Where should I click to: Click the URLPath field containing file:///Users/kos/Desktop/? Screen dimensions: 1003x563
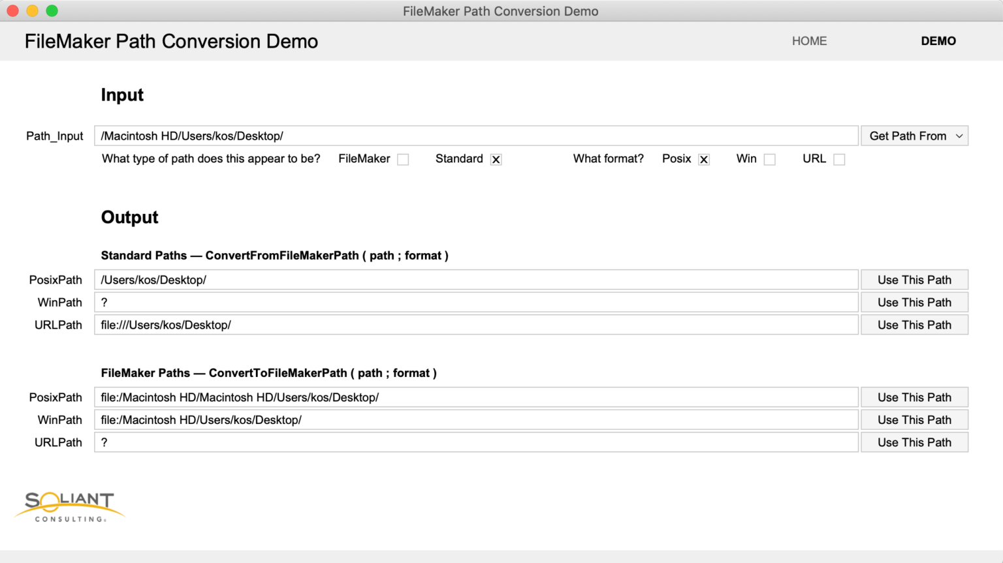(x=457, y=324)
